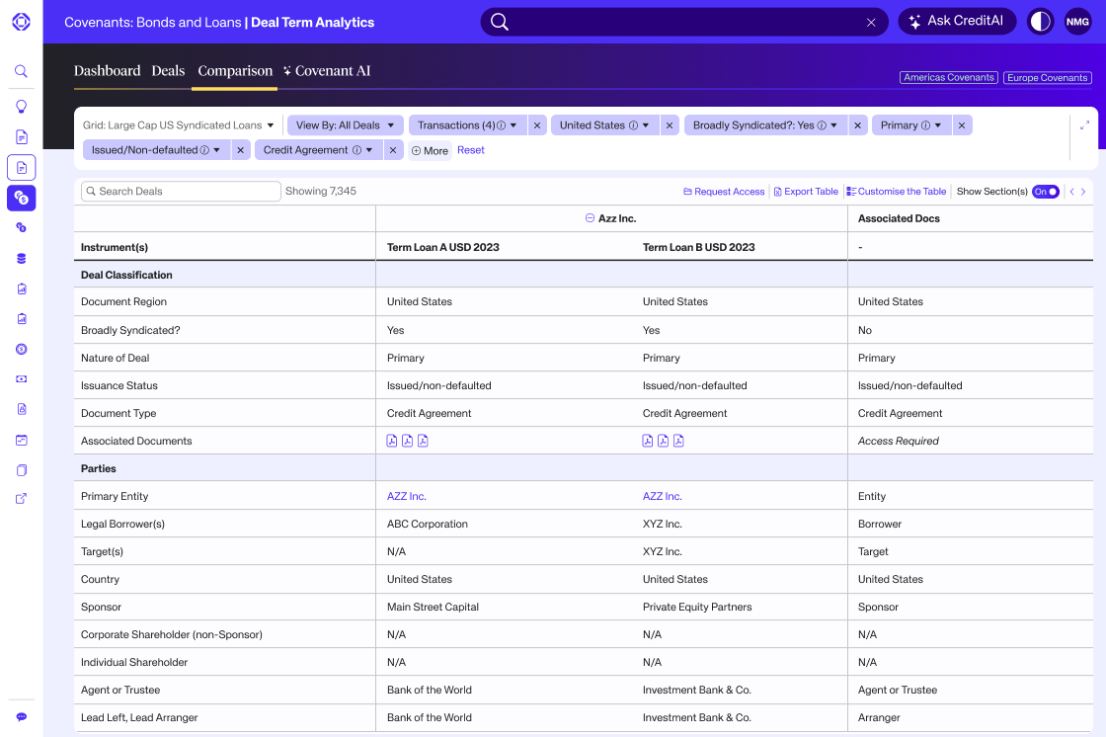Viewport: 1106px width, 737px height.
Task: Click the external link icon in sidebar
Action: tap(21, 499)
